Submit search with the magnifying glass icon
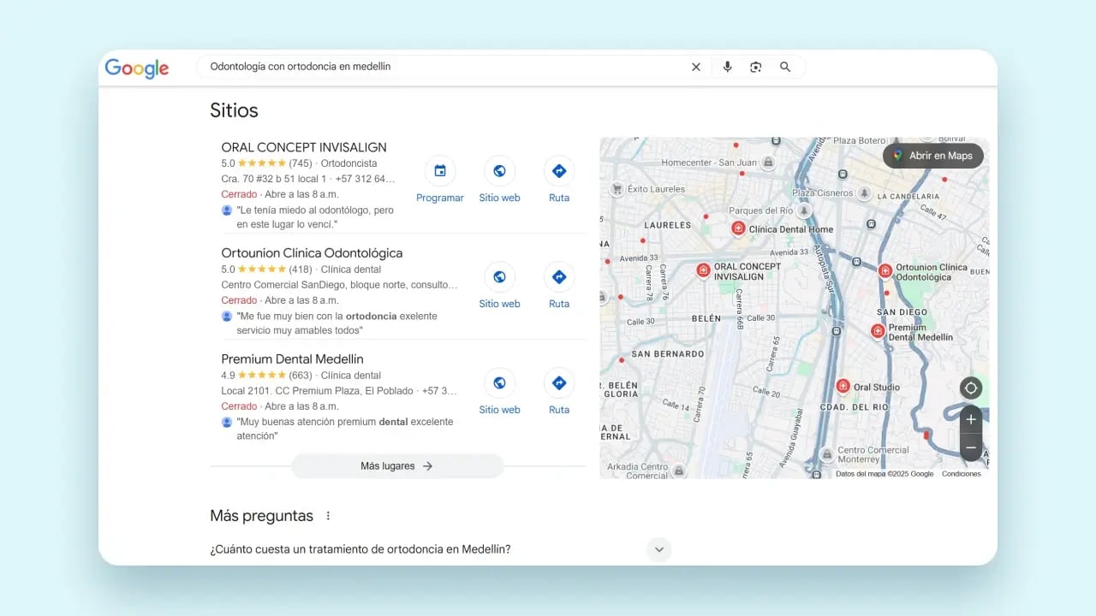Image resolution: width=1096 pixels, height=616 pixels. [x=785, y=67]
